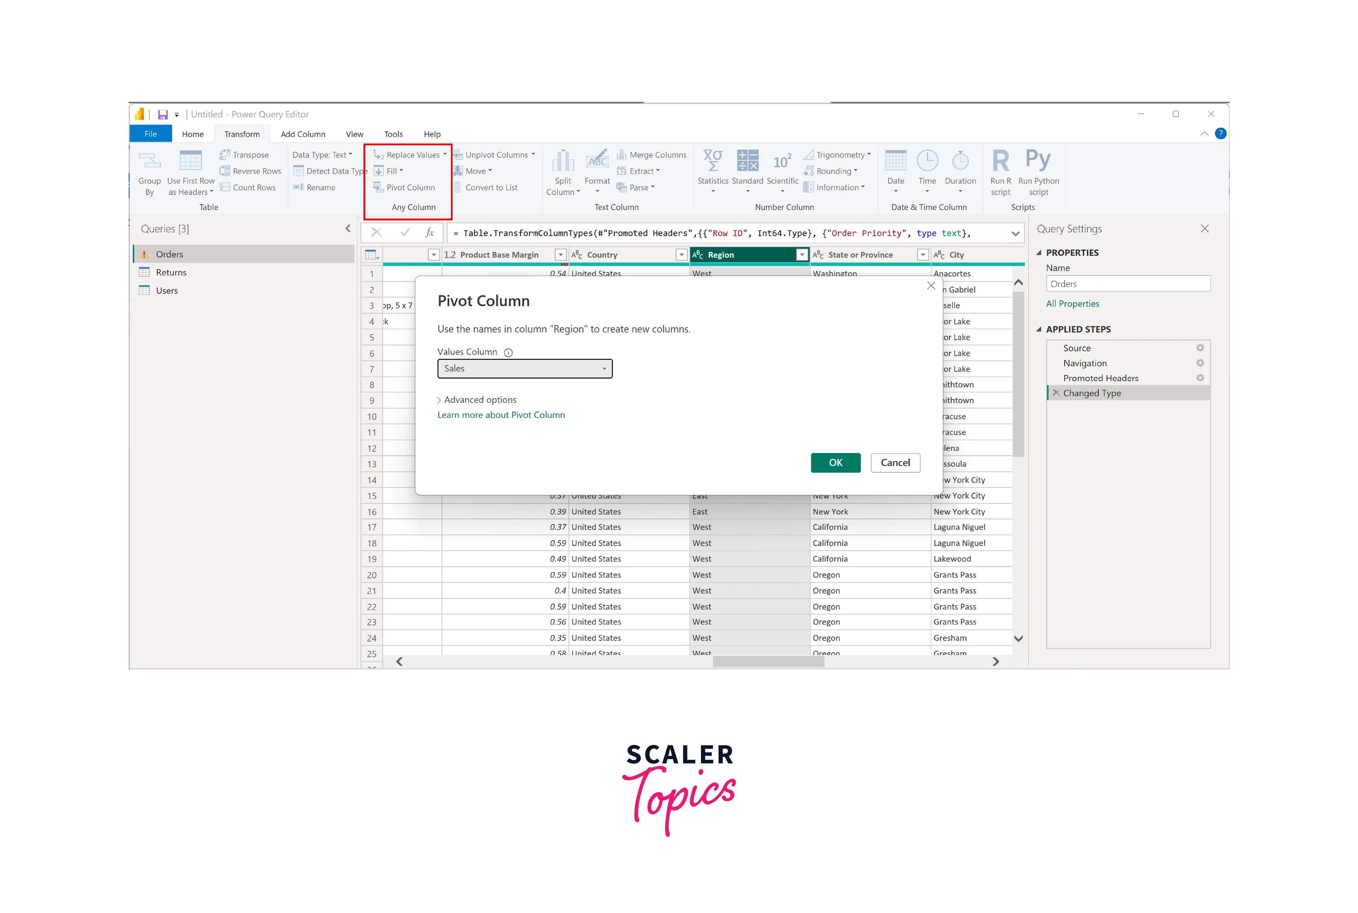
Task: Open Learn more about Pivot Column link
Action: tap(501, 415)
